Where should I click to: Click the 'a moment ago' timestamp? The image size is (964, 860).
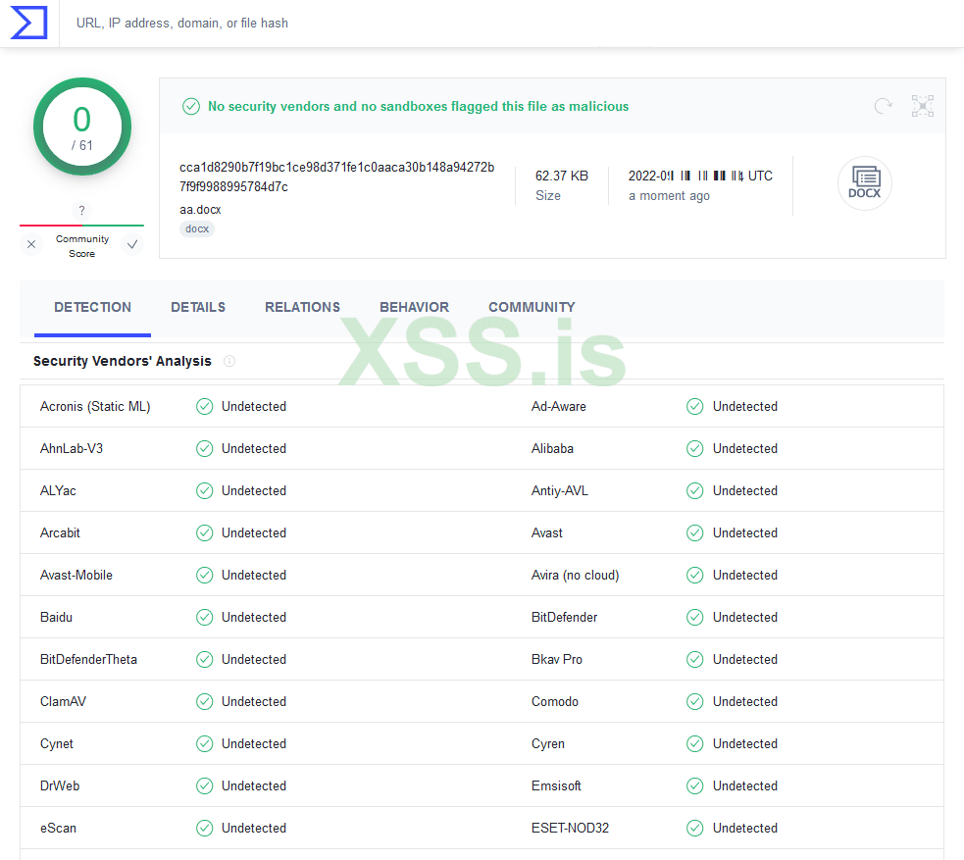(x=669, y=195)
